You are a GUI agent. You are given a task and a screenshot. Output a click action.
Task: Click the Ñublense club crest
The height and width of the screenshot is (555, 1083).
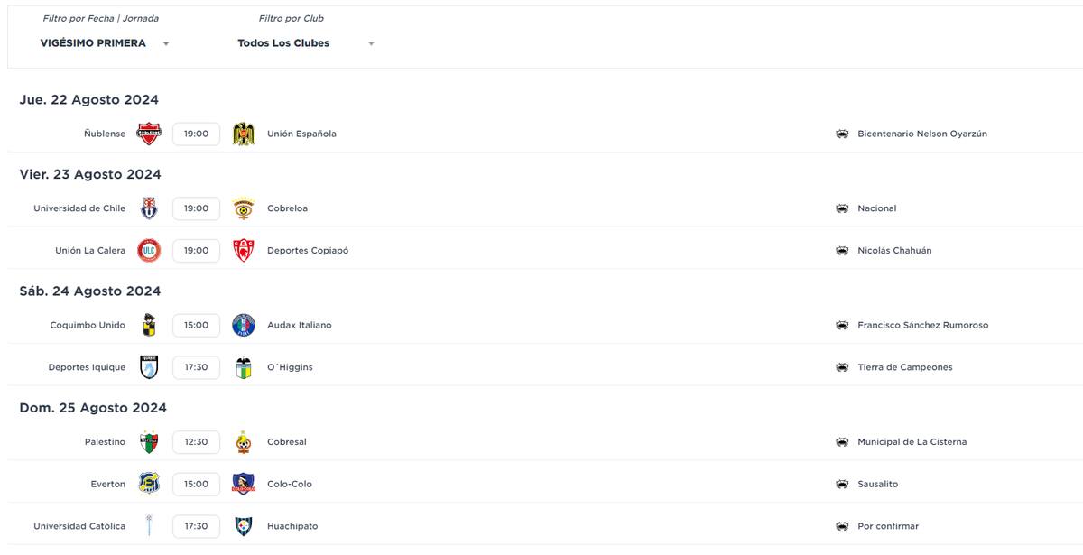click(149, 134)
